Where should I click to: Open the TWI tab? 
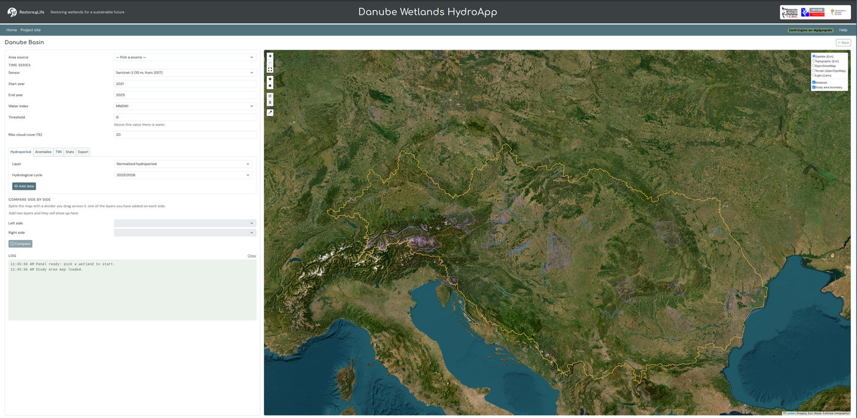(59, 152)
